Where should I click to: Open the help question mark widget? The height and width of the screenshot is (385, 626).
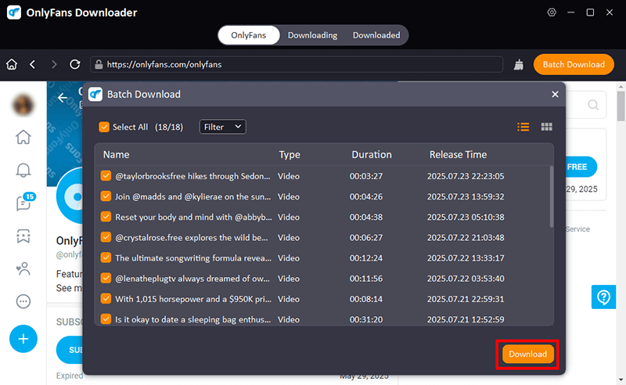pos(604,297)
